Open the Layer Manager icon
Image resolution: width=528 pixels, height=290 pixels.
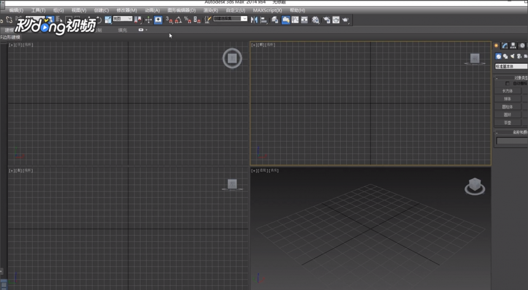(x=274, y=20)
